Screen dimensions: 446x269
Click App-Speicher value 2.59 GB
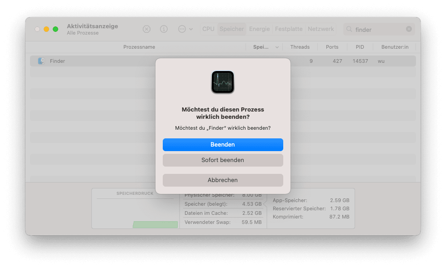pos(340,200)
